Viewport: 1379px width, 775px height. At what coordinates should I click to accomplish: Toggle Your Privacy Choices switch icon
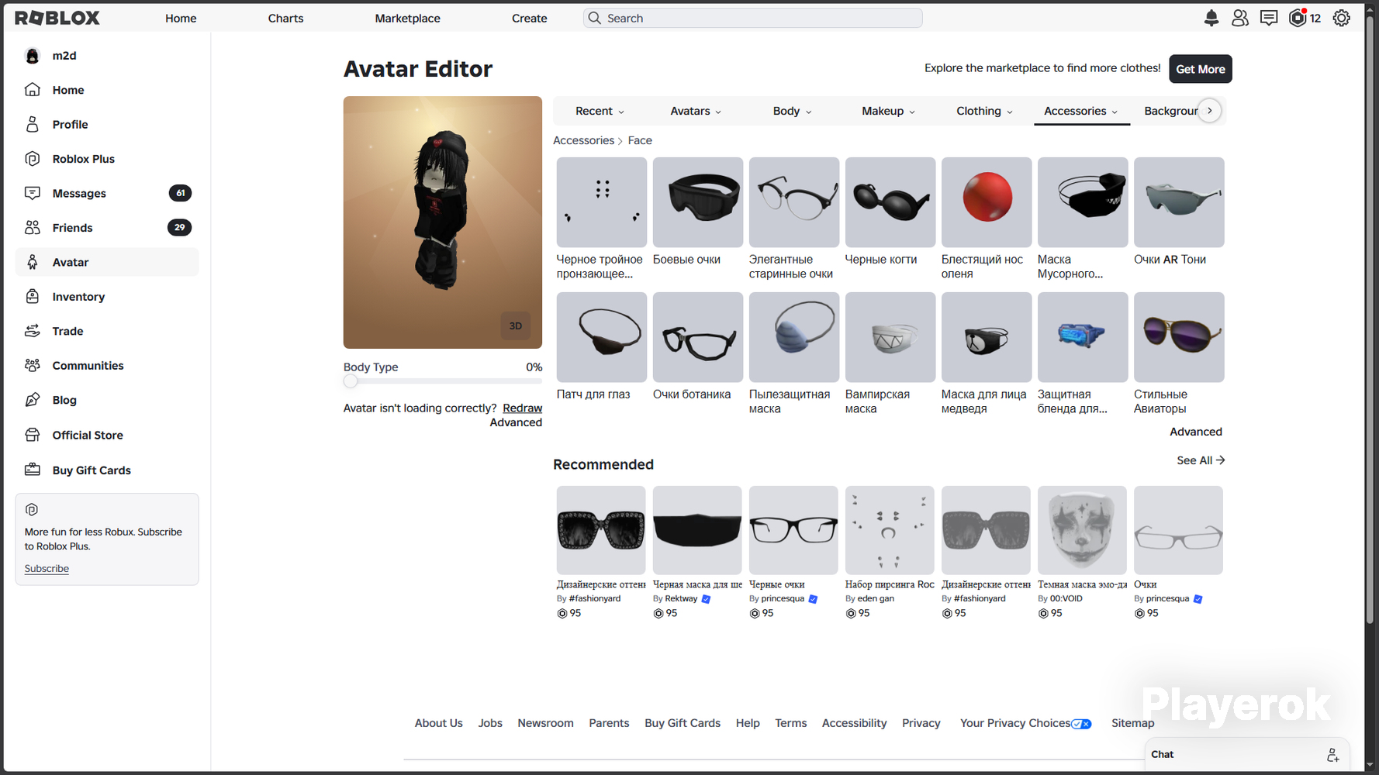tap(1081, 724)
